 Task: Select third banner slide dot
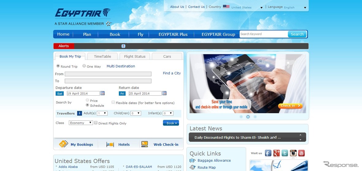pyautogui.click(x=255, y=117)
